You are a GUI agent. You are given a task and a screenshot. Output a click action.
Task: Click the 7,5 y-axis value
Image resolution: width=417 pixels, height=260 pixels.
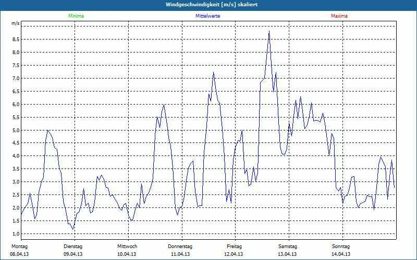coord(16,66)
